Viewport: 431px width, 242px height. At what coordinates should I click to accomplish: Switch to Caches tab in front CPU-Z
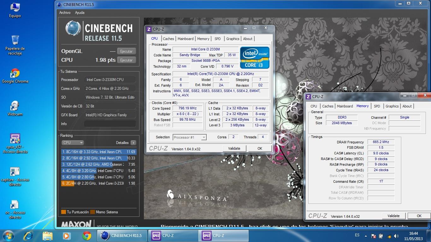(168, 39)
